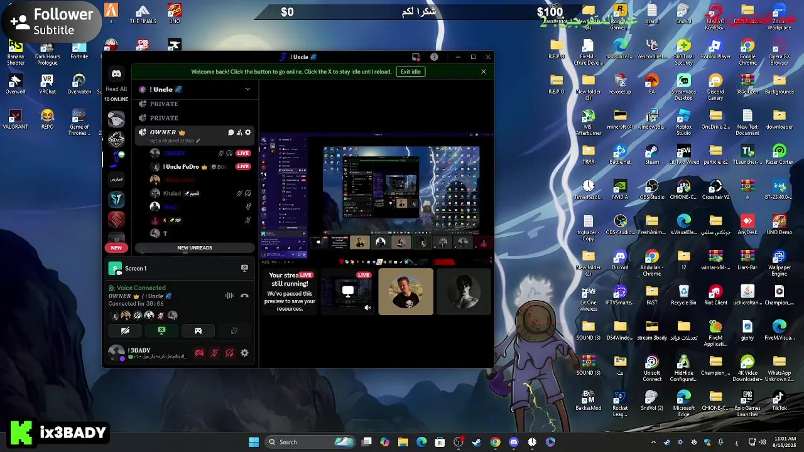Open Task View on the taskbar
The image size is (804, 452).
tap(367, 442)
